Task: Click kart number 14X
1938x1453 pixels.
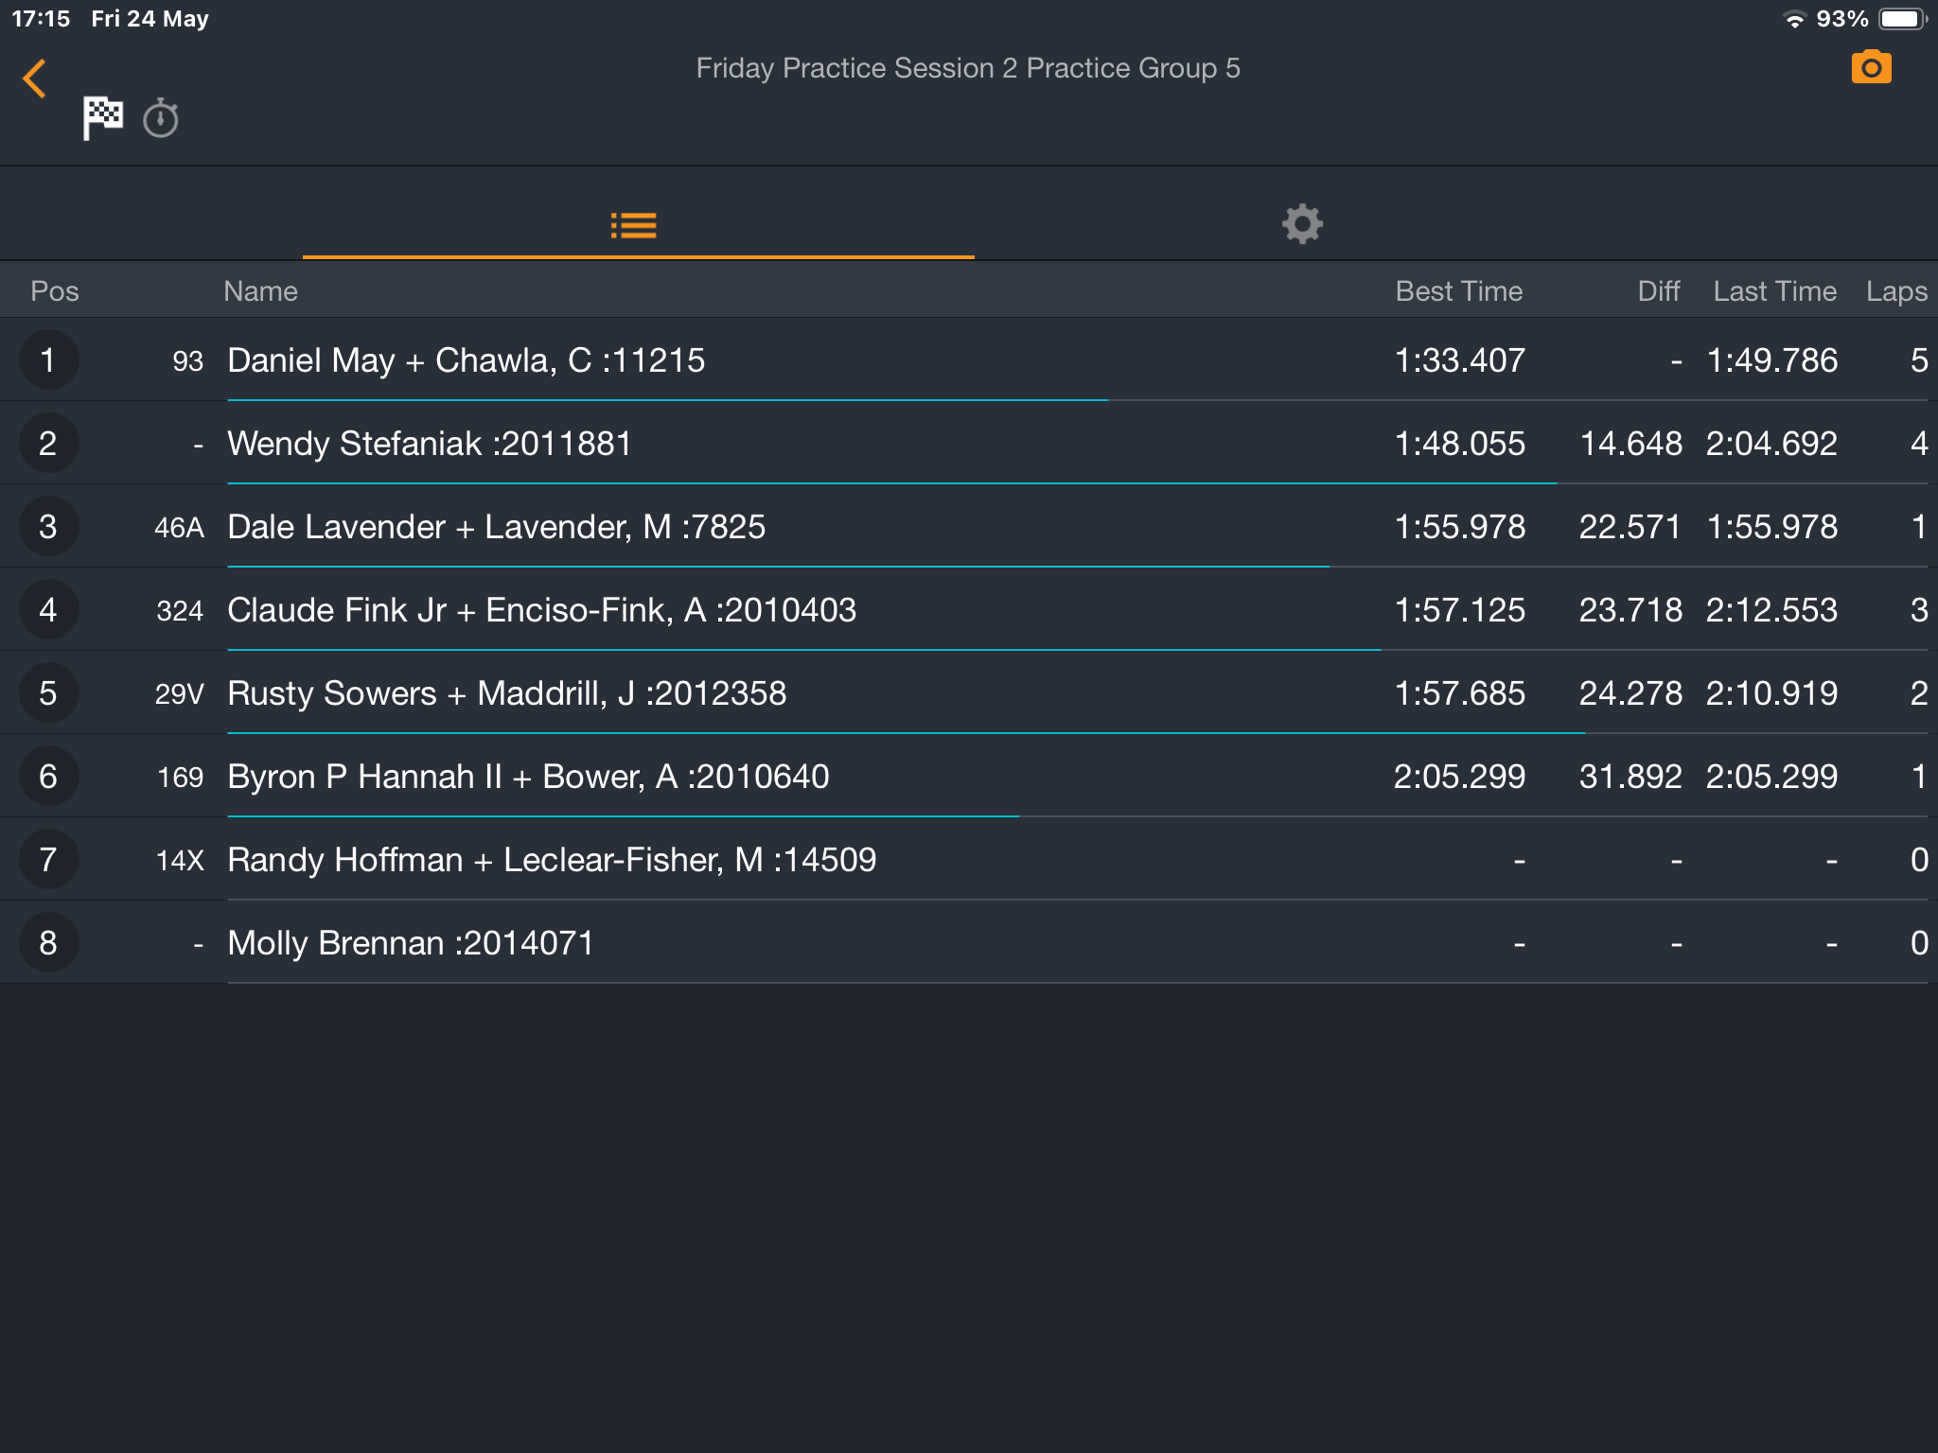Action: pyautogui.click(x=180, y=861)
